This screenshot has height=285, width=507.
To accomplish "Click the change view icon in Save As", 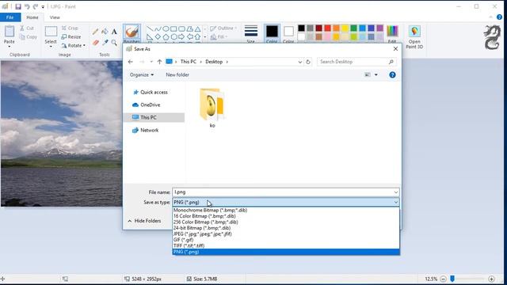I will 368,74.
